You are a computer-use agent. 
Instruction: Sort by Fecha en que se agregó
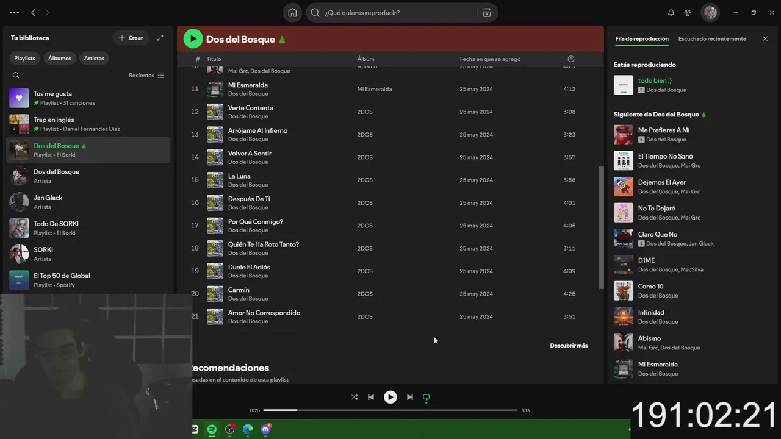(490, 59)
